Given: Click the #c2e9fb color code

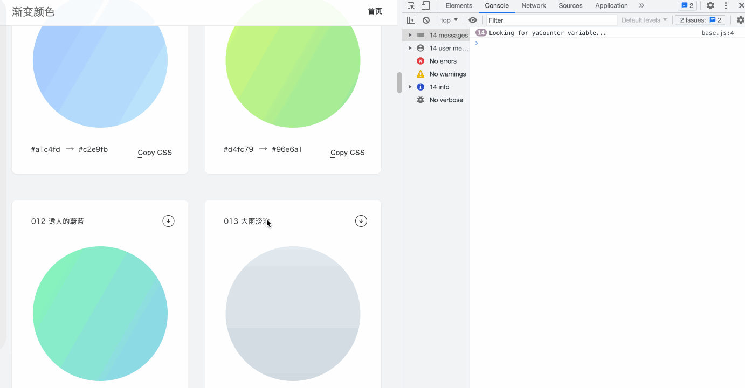Looking at the screenshot, I should click(93, 149).
